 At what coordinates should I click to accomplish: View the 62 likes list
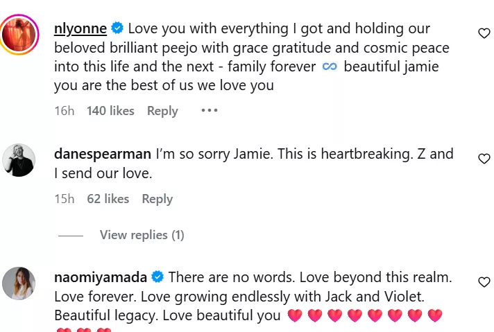coord(108,199)
